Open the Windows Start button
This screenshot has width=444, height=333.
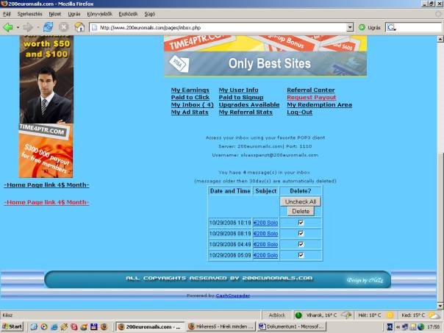(x=12, y=326)
